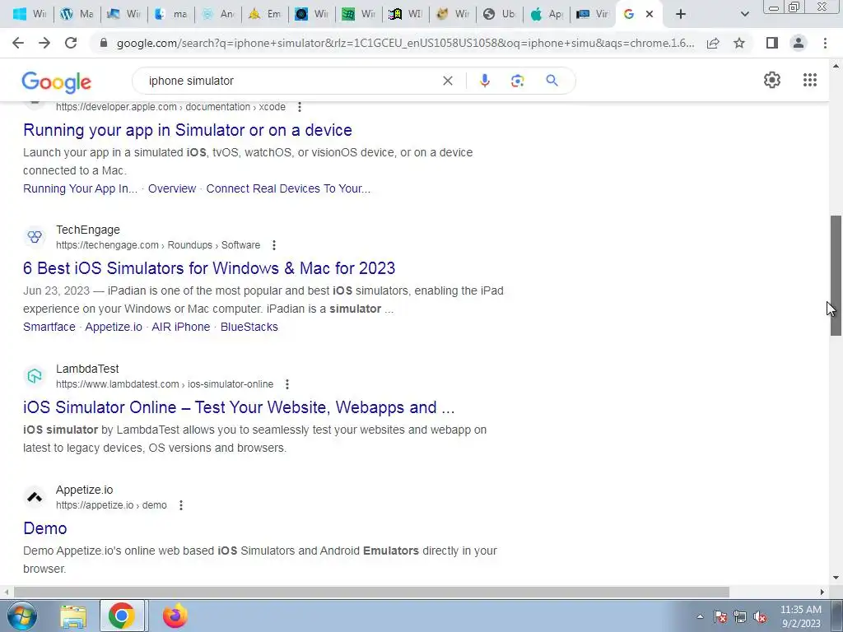Viewport: 843px width, 632px height.
Task: Click the TechEngage favicon
Action: click(35, 237)
